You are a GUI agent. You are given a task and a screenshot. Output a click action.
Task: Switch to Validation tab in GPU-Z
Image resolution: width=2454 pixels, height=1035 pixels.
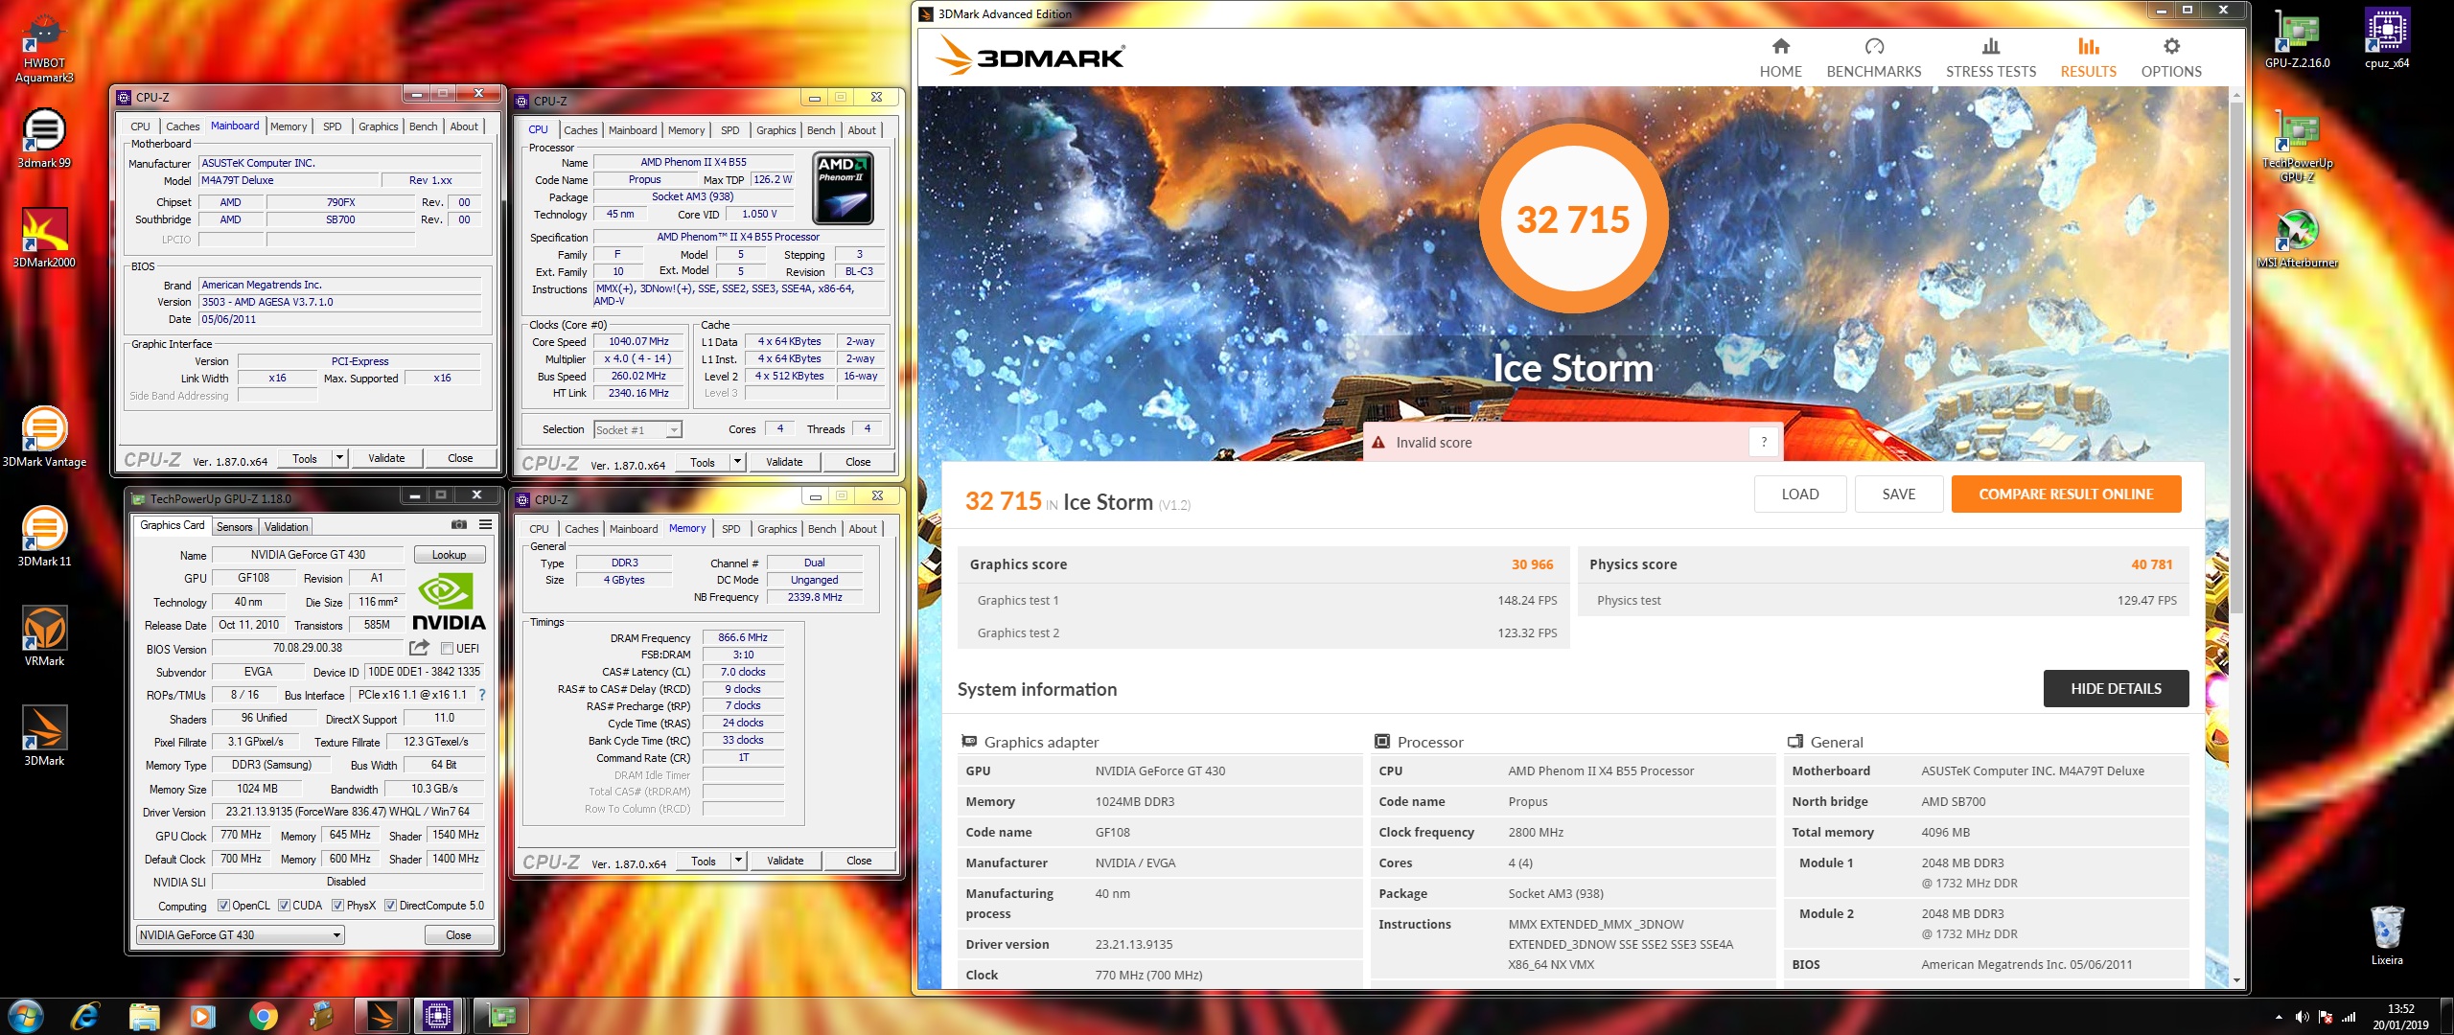coord(286,526)
